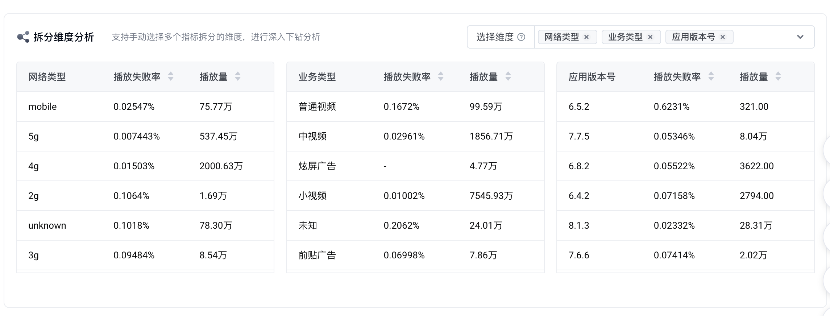
Task: Sort 业务类型 table by 播放失败率
Action: (x=441, y=76)
